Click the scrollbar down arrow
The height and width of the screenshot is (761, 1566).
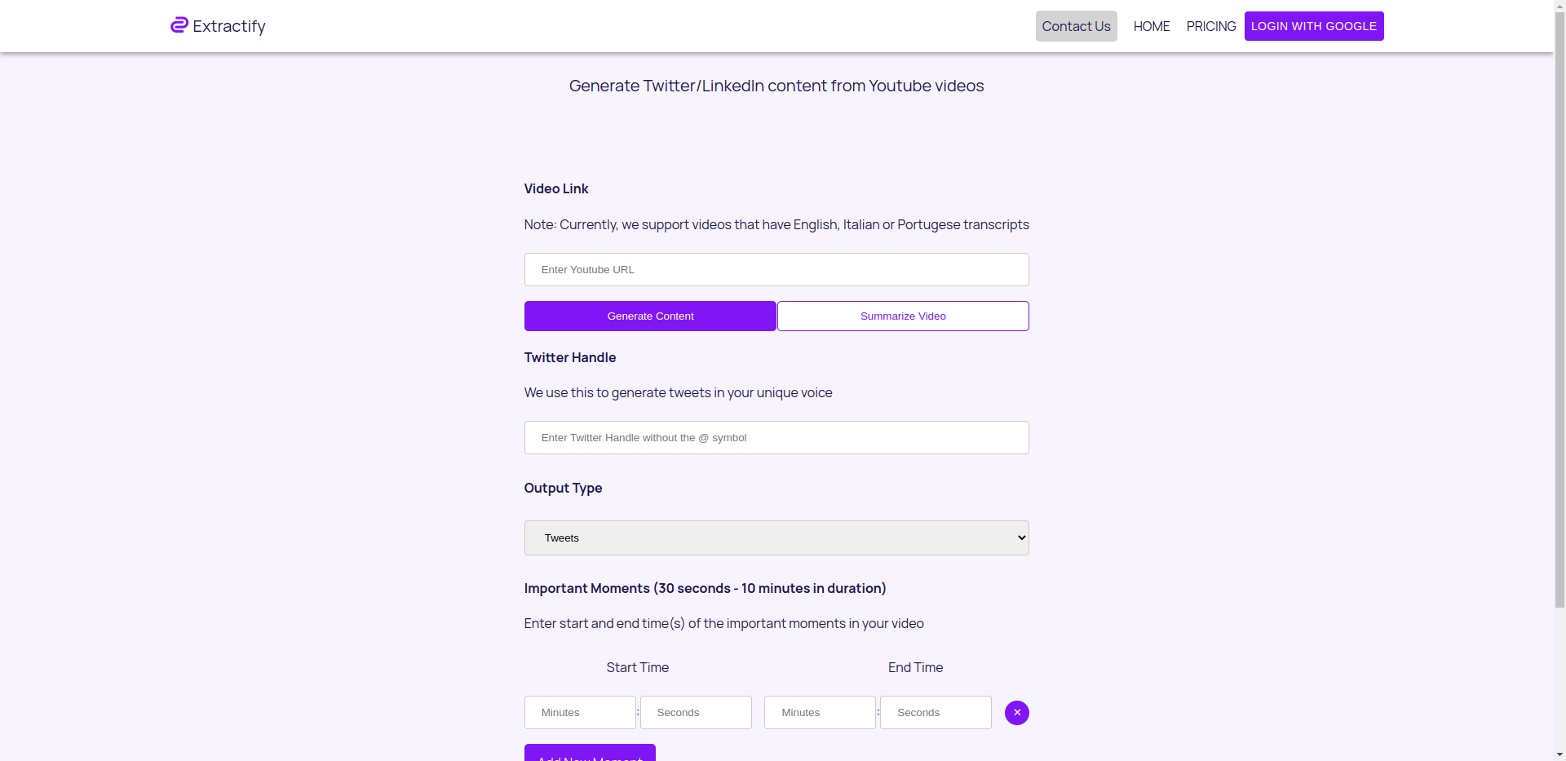point(1559,754)
